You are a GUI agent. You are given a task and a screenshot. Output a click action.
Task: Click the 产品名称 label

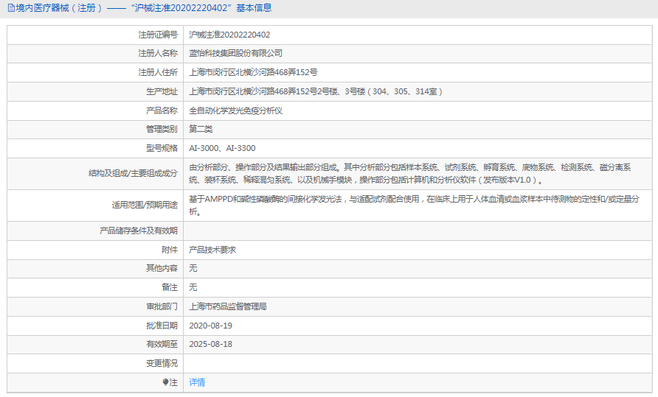point(162,110)
